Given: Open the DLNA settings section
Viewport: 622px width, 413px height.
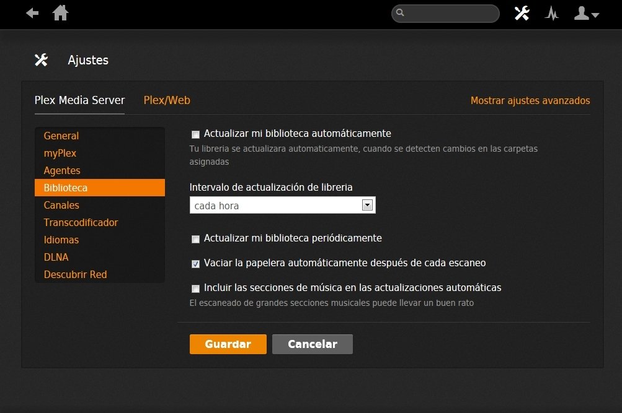Looking at the screenshot, I should 100,258.
